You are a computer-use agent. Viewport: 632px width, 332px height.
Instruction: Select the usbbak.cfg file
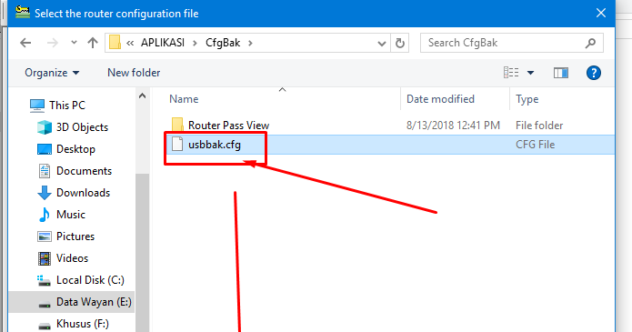215,145
